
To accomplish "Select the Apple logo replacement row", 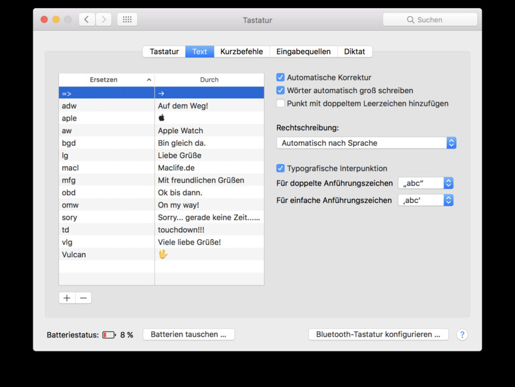I will 161,119.
